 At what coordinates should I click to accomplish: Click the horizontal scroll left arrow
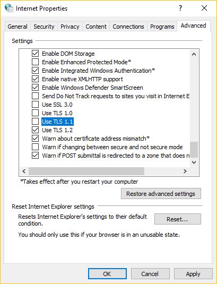24,171
